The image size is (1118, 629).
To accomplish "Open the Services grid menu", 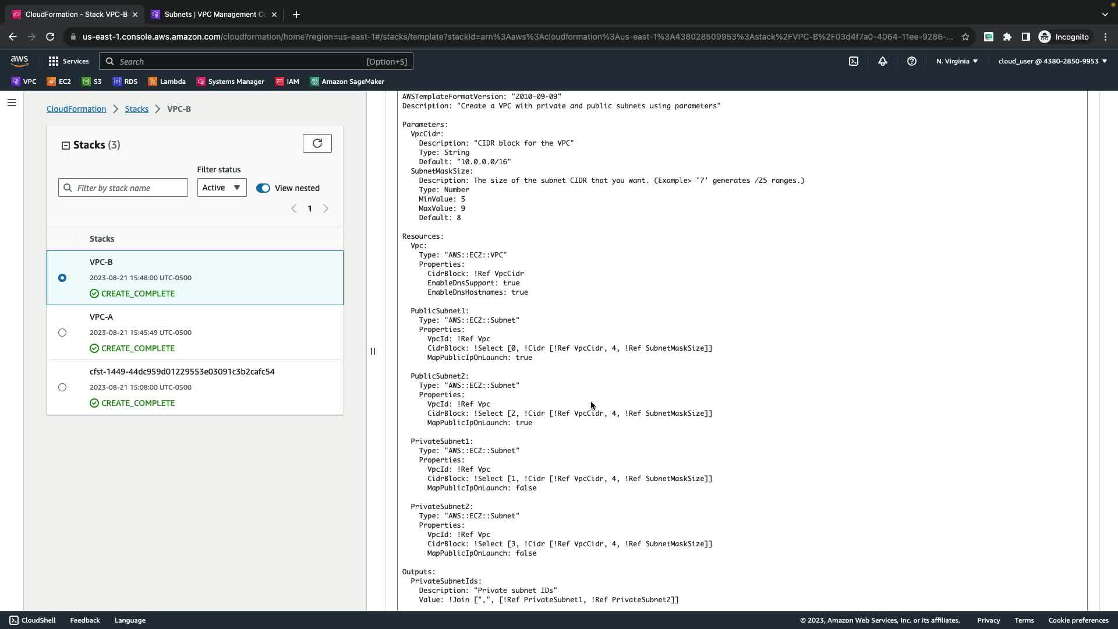I will [68, 61].
